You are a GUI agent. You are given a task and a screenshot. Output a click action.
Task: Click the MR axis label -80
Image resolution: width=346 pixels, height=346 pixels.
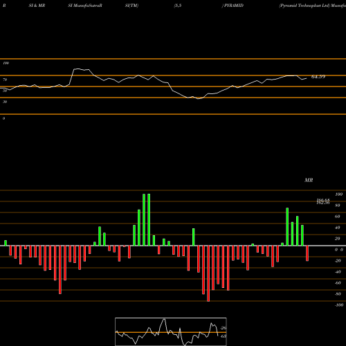[x=338, y=294]
